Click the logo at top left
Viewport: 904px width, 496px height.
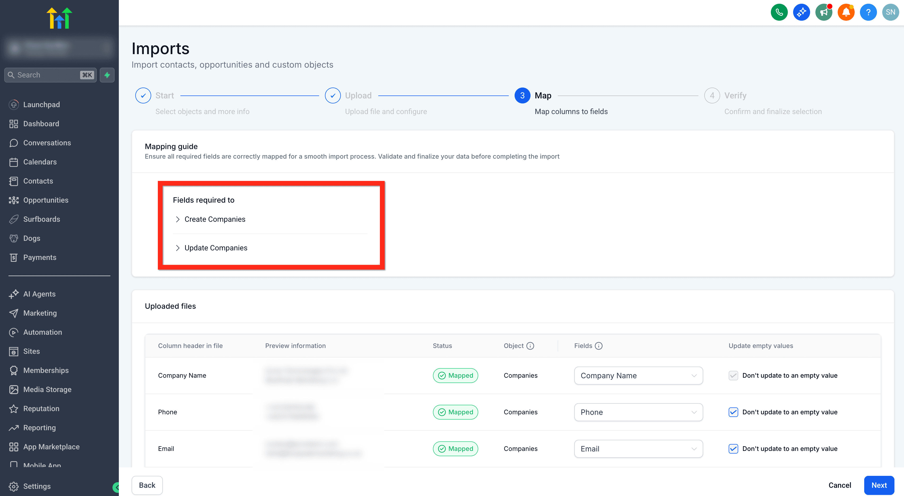[59, 18]
